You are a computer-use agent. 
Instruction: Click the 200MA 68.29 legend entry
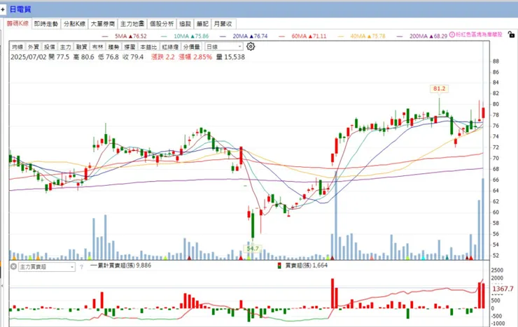pos(422,36)
